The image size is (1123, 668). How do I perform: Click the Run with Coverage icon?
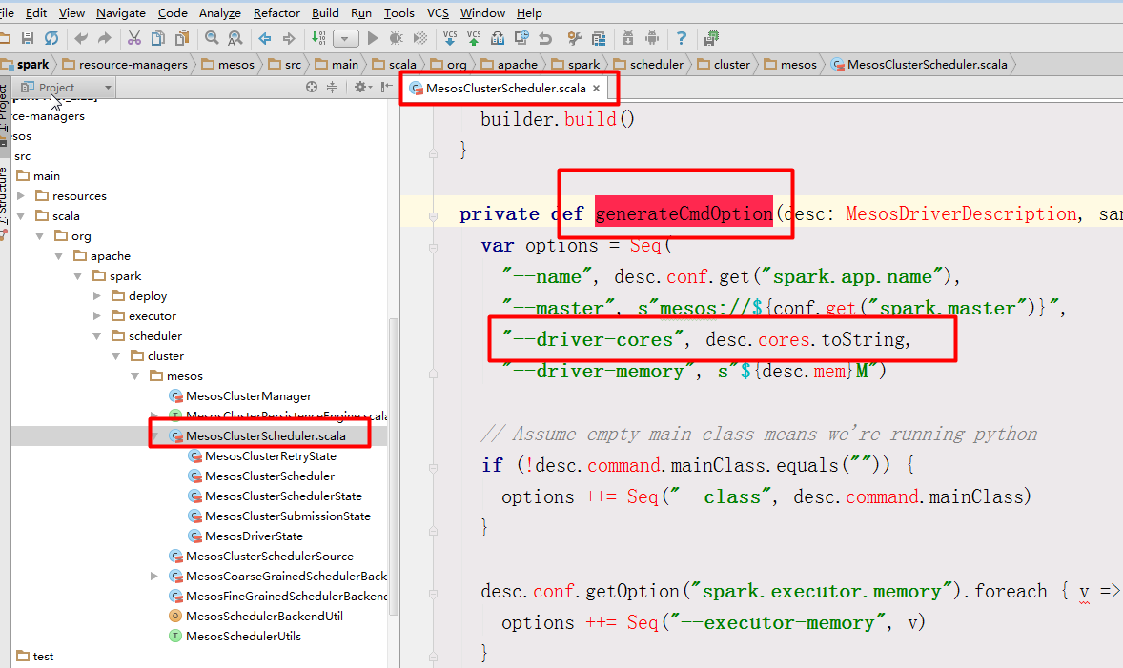coord(420,38)
